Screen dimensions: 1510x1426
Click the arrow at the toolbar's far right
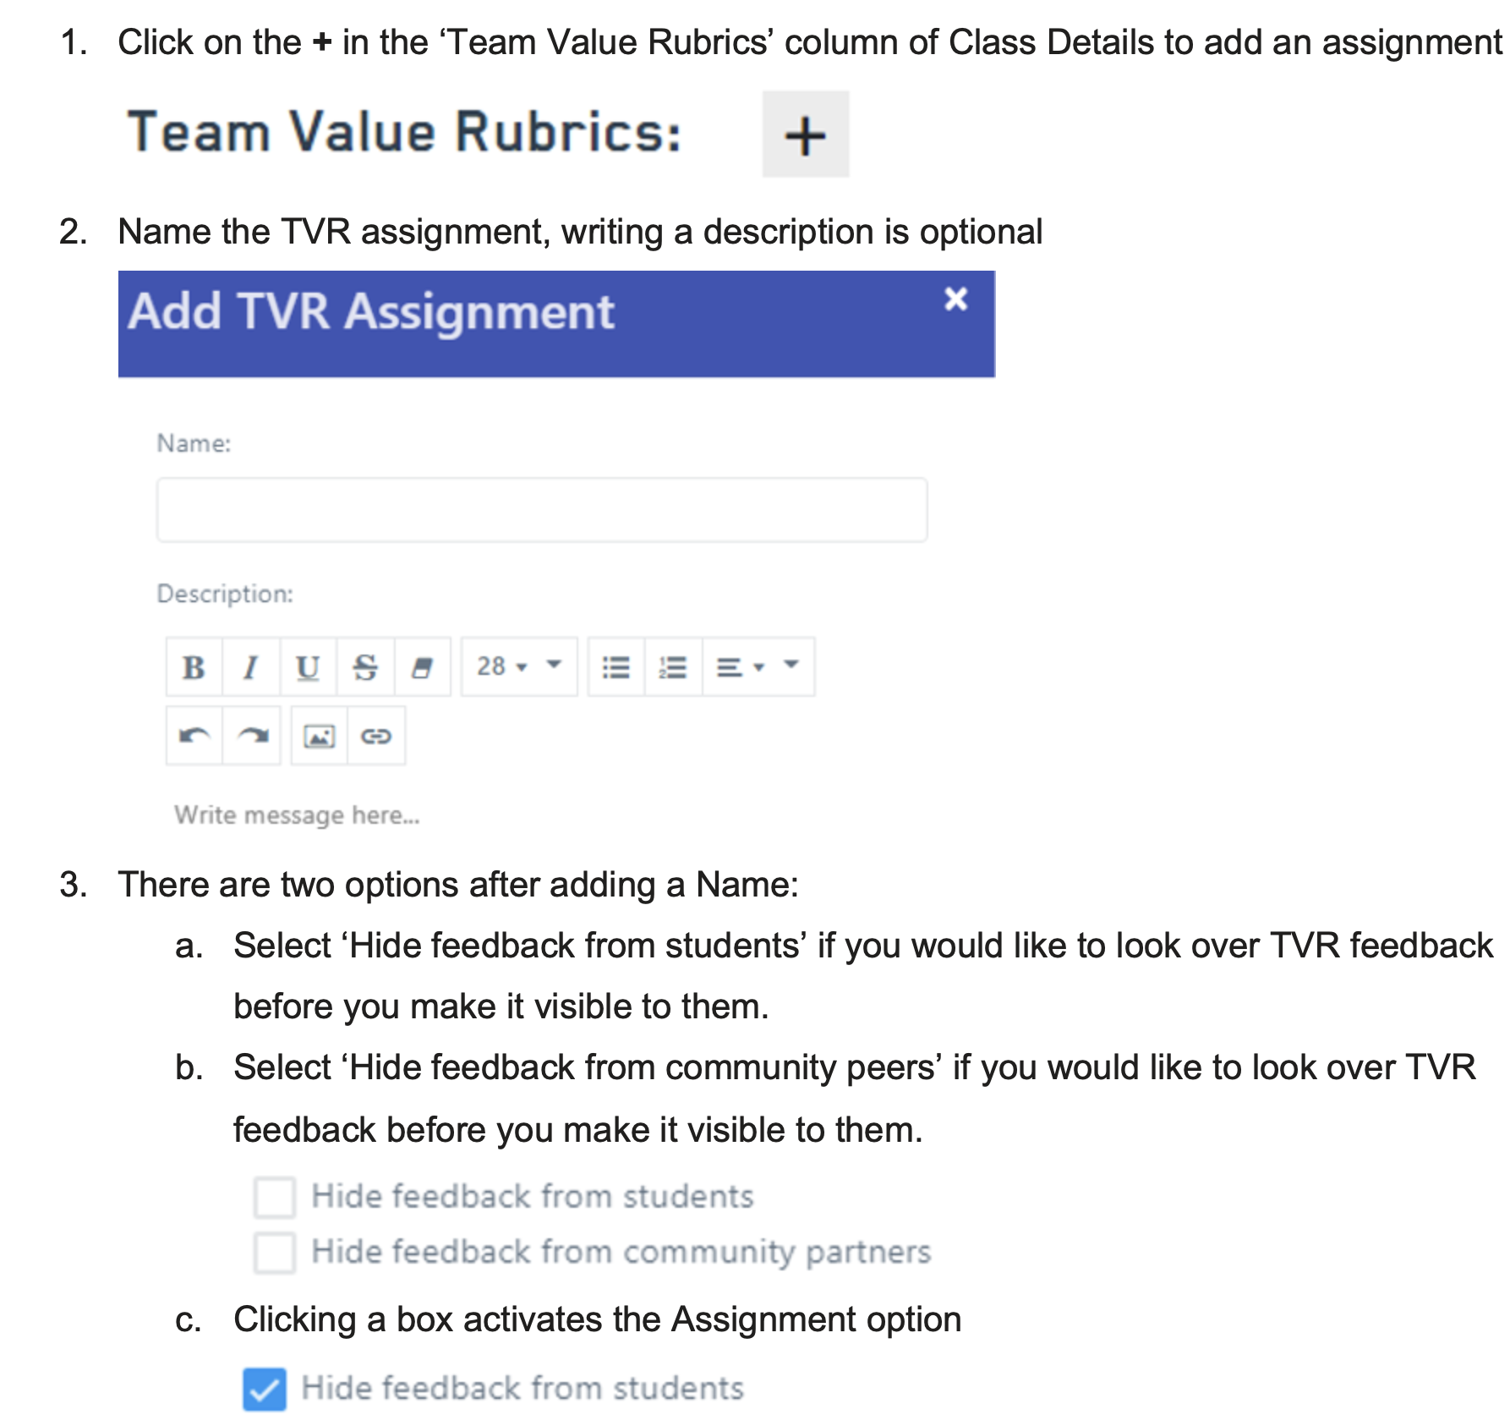[x=791, y=665]
